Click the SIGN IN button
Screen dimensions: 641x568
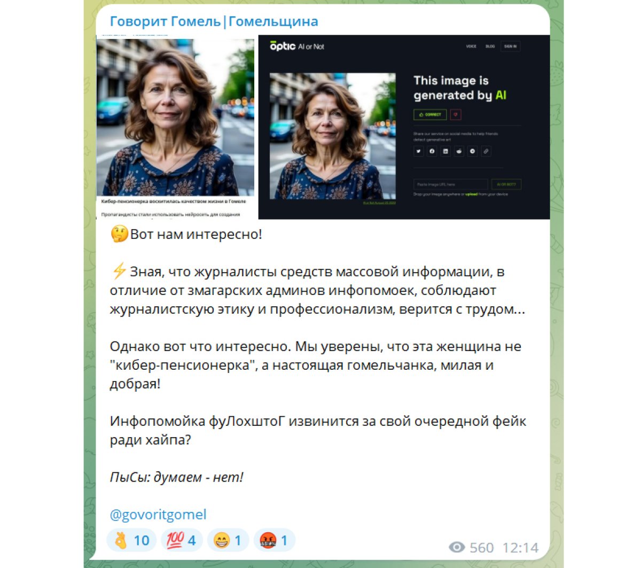pyautogui.click(x=510, y=46)
